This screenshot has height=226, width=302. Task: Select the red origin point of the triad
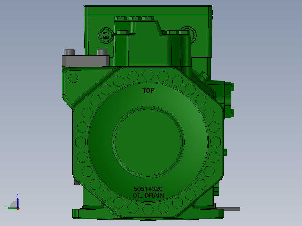pyautogui.click(x=18, y=208)
